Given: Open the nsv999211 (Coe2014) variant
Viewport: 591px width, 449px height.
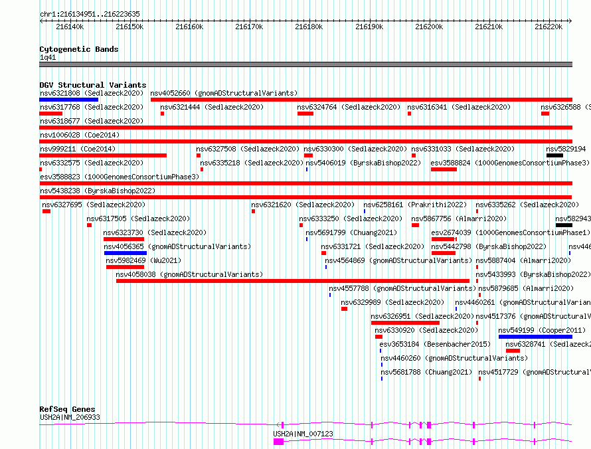Looking at the screenshot, I should 78,149.
